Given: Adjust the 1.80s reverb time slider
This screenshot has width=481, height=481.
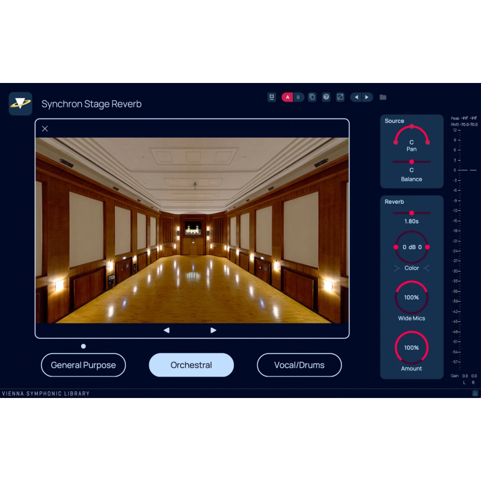Looking at the screenshot, I should coord(412,212).
